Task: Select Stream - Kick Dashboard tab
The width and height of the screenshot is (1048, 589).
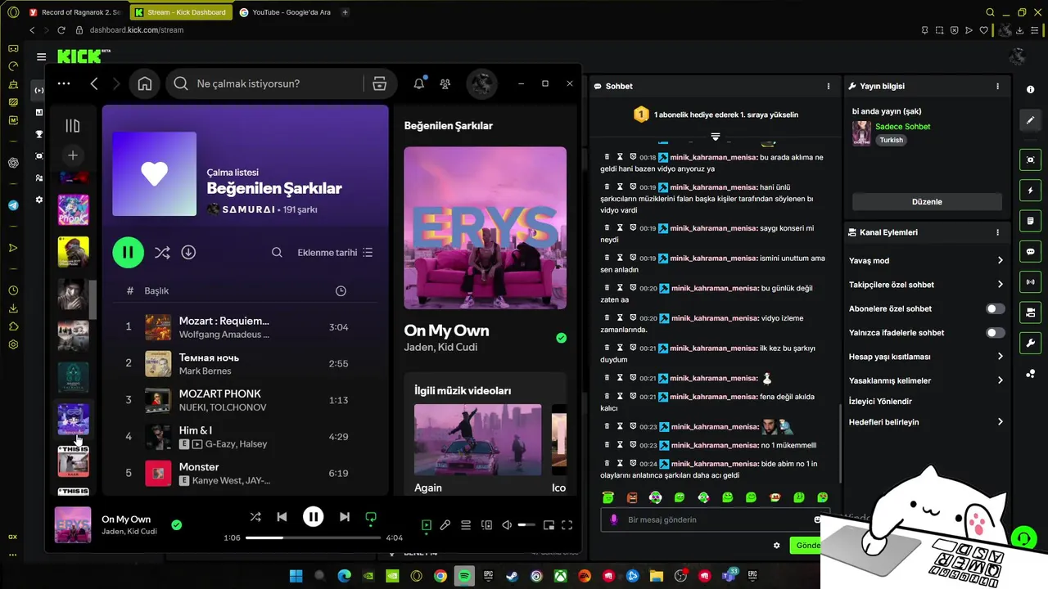Action: (x=180, y=12)
